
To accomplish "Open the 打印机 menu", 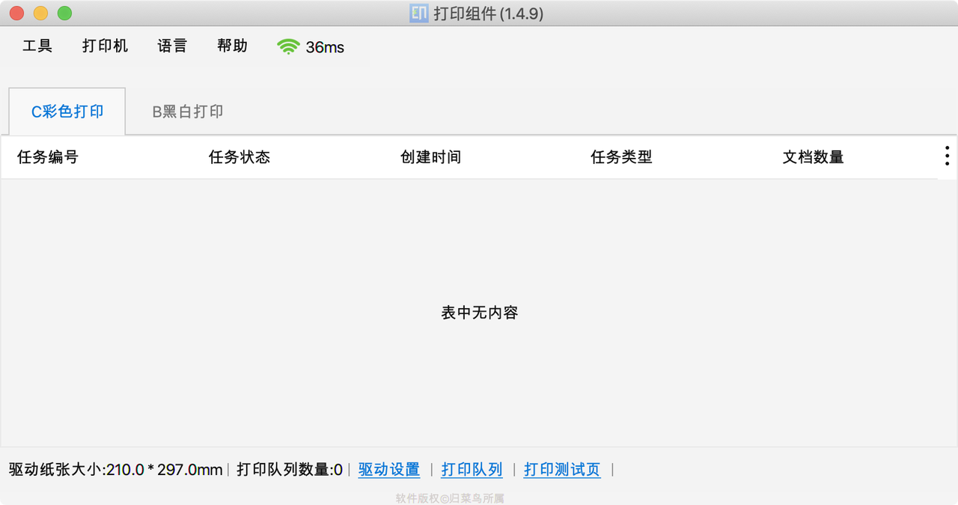I will 105,46.
